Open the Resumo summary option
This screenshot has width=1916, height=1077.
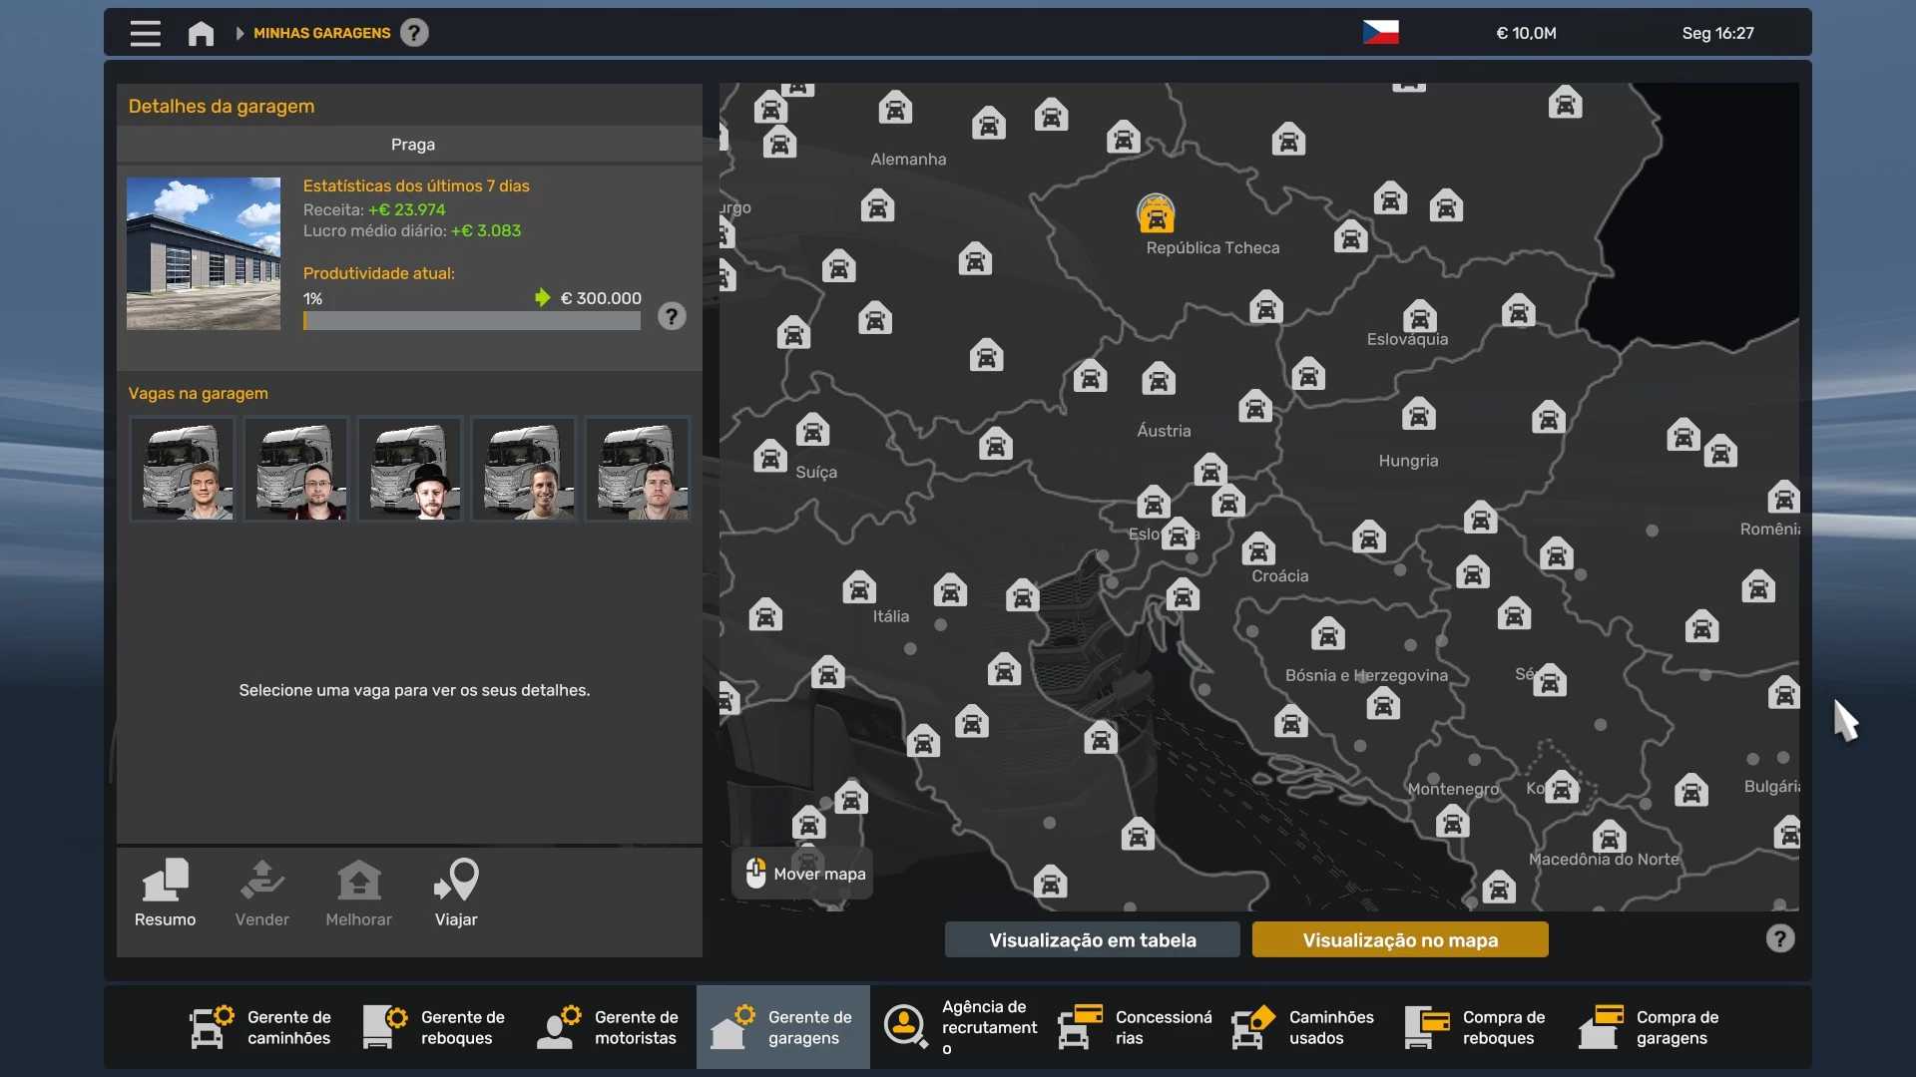click(x=165, y=893)
